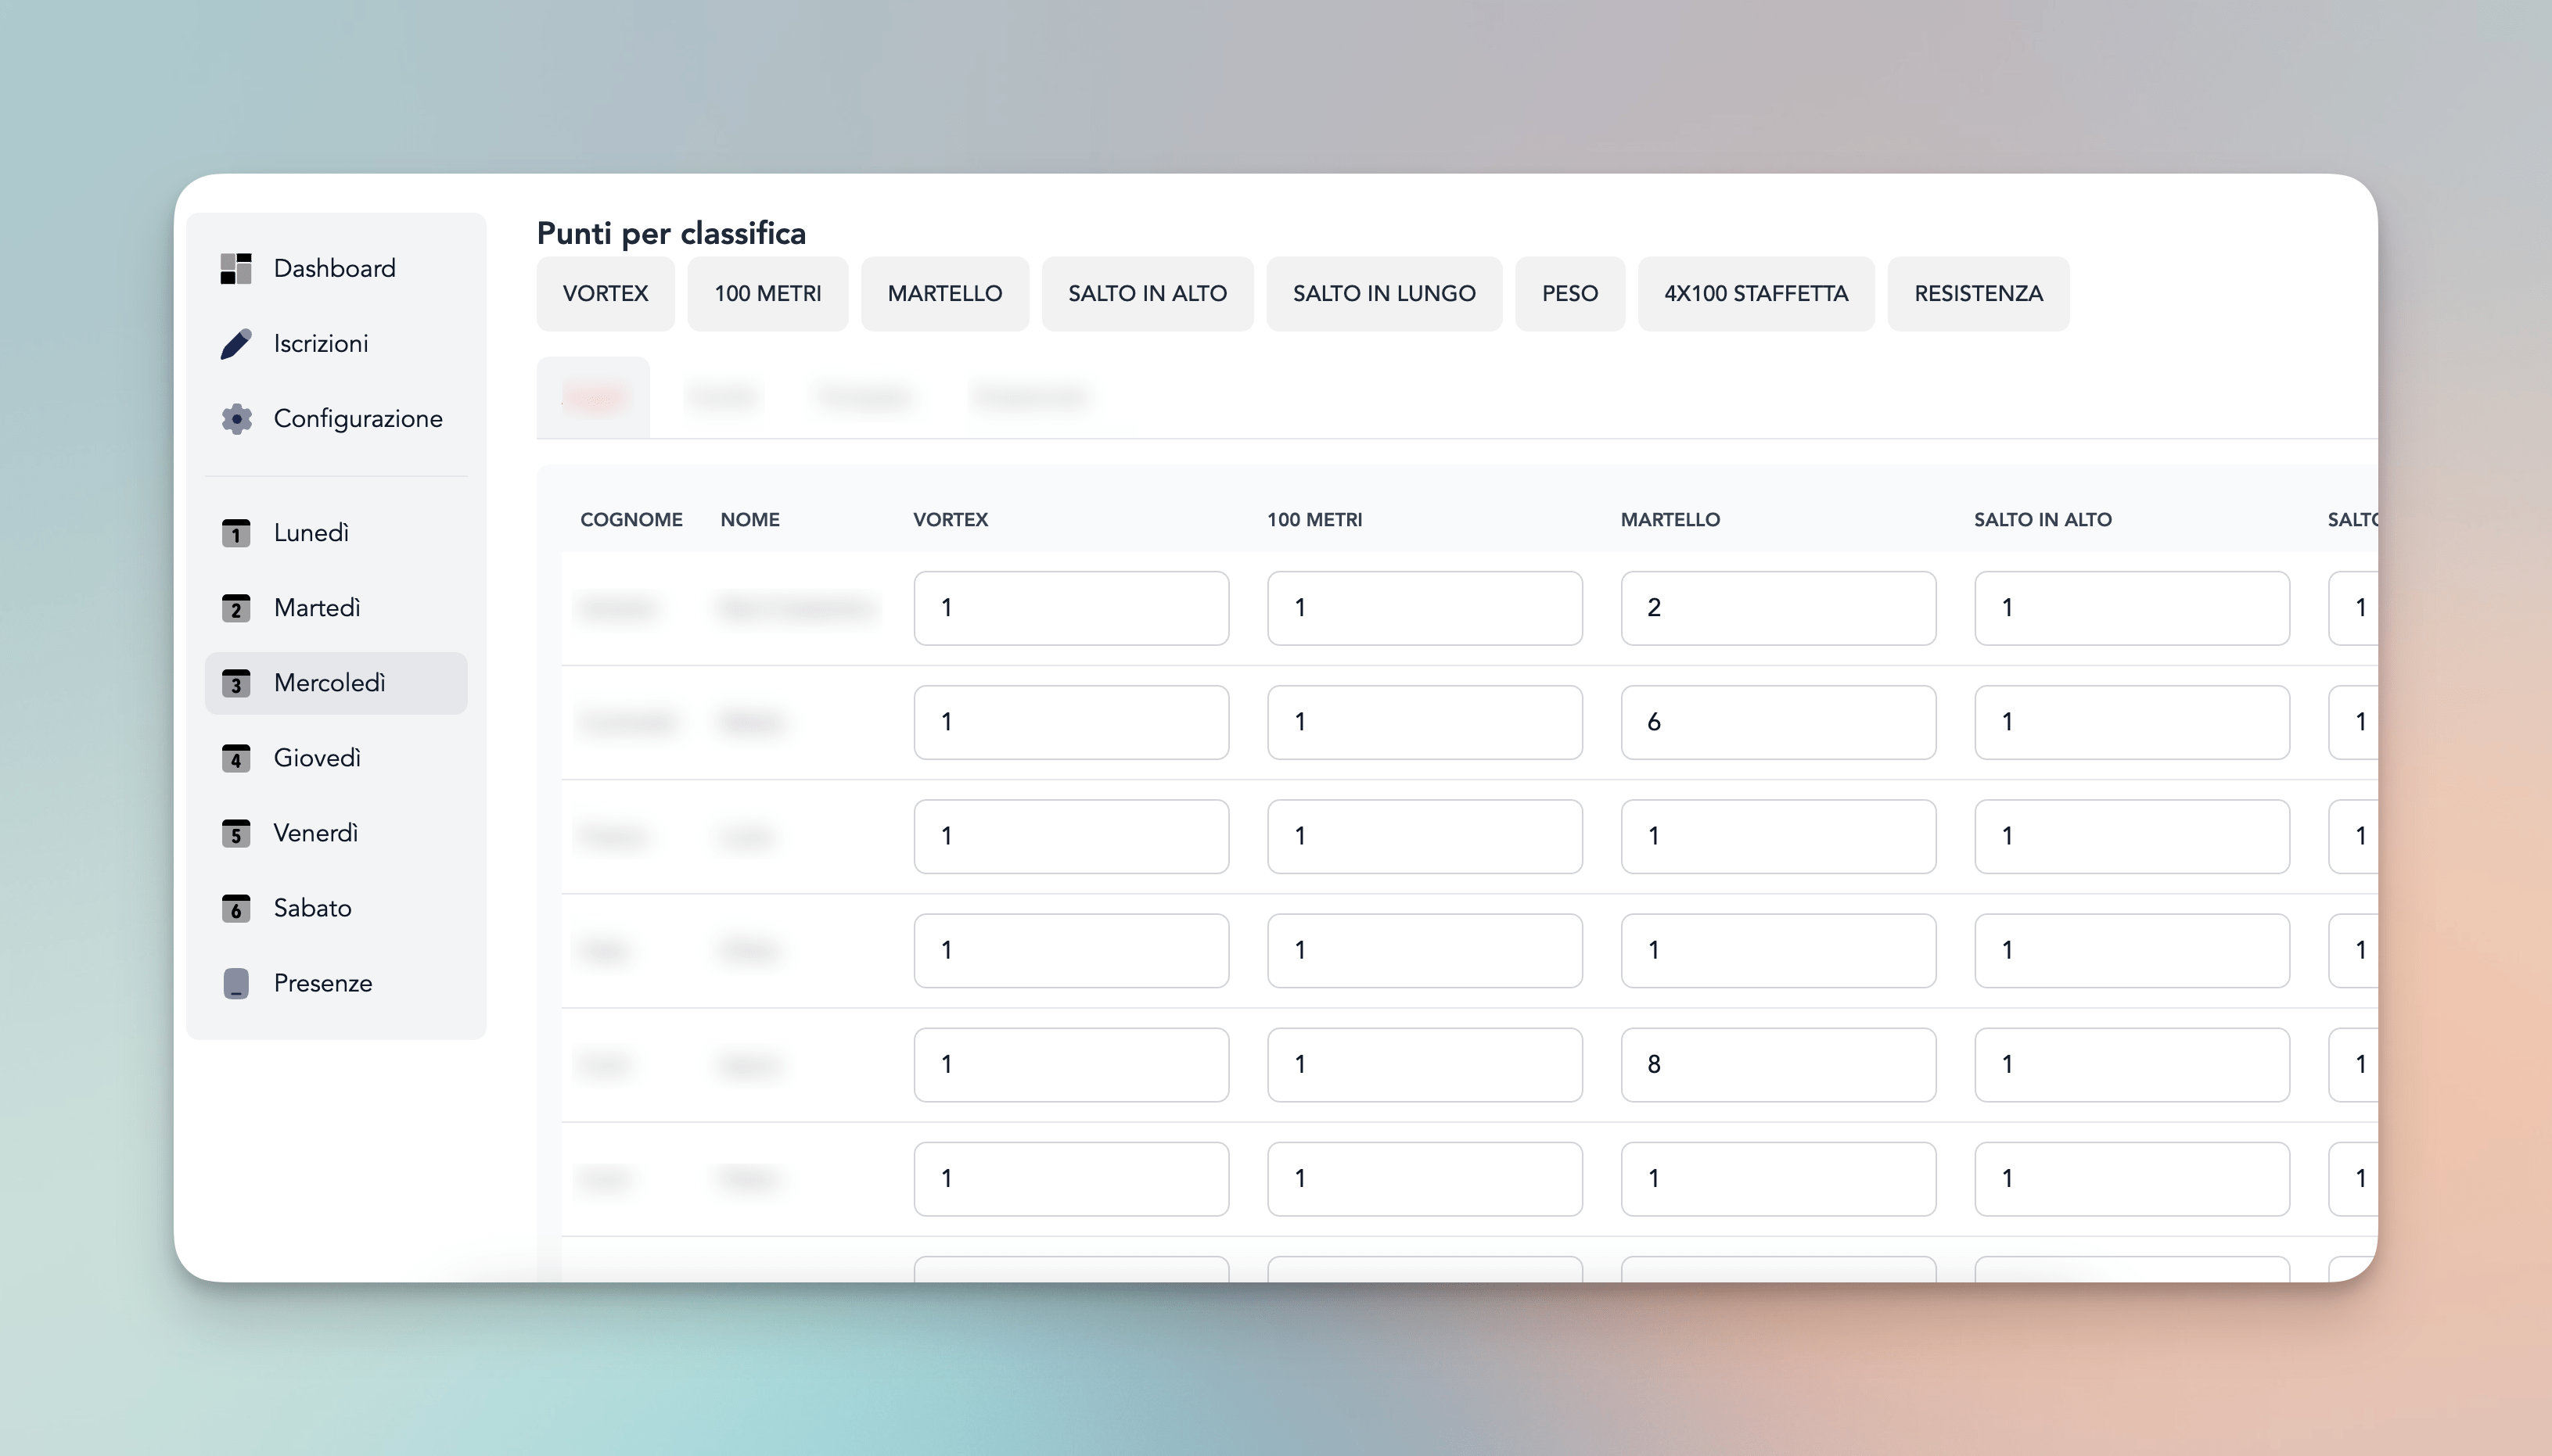
Task: Click the Configurazione gear icon
Action: (x=236, y=419)
